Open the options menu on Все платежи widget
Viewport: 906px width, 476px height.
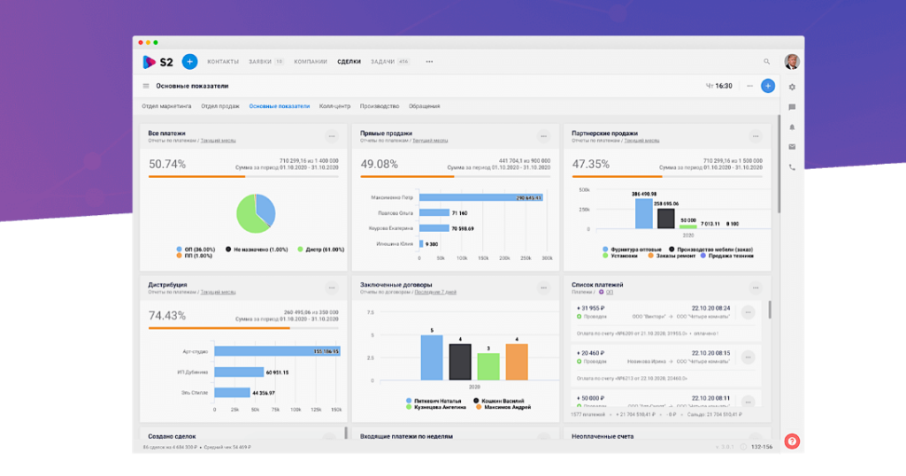click(x=332, y=136)
